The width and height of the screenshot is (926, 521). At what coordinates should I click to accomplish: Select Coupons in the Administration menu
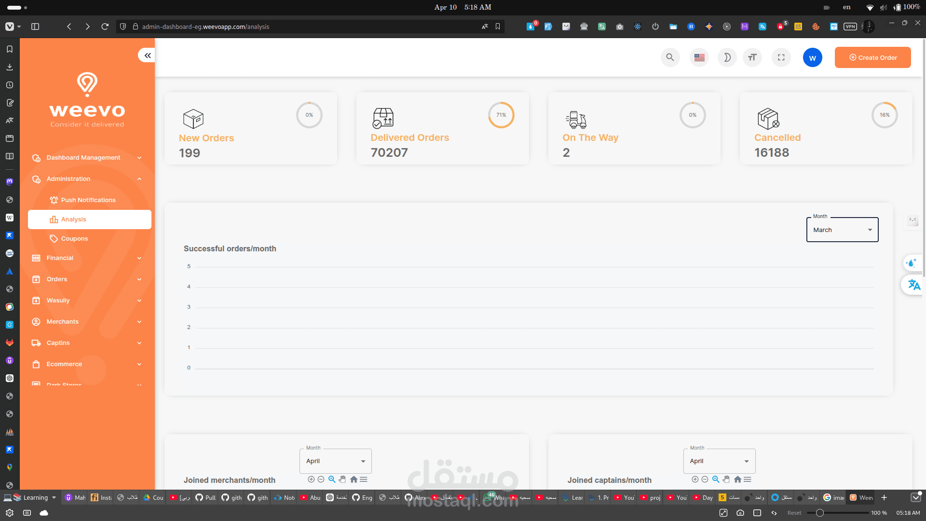point(75,238)
